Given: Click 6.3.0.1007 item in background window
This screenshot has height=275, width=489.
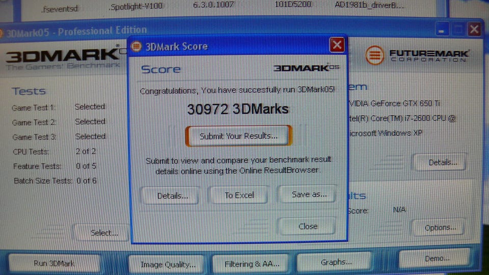Looking at the screenshot, I should 213,5.
